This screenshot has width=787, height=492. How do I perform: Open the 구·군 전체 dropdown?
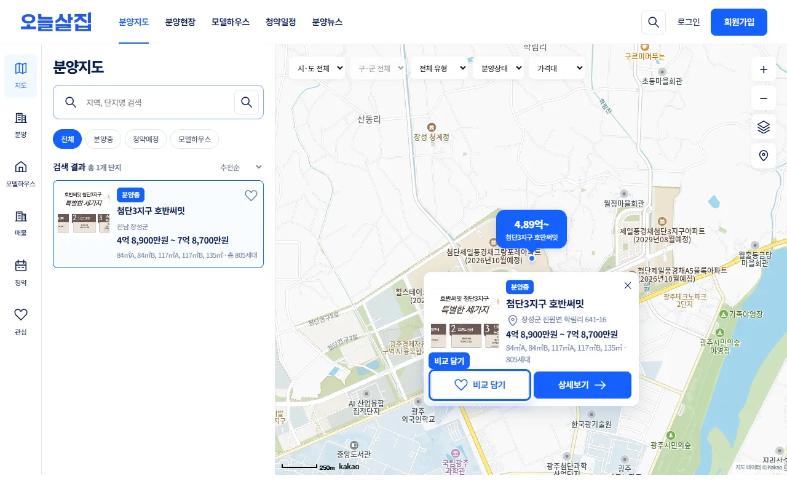point(378,68)
